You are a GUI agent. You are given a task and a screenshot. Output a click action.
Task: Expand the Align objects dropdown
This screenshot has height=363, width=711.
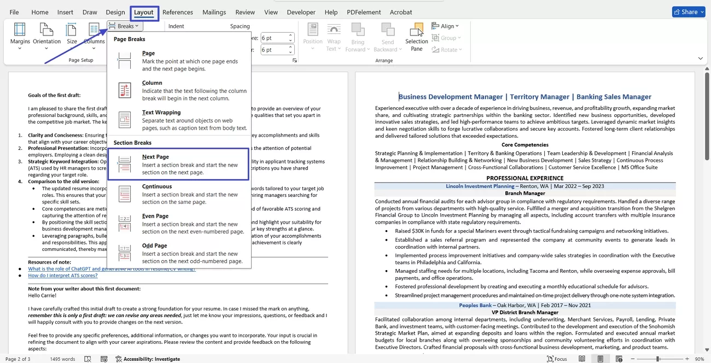click(x=446, y=26)
